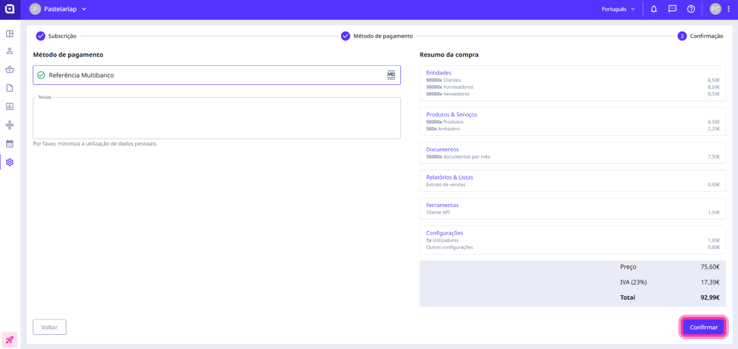Open the notifications bell icon

(654, 9)
